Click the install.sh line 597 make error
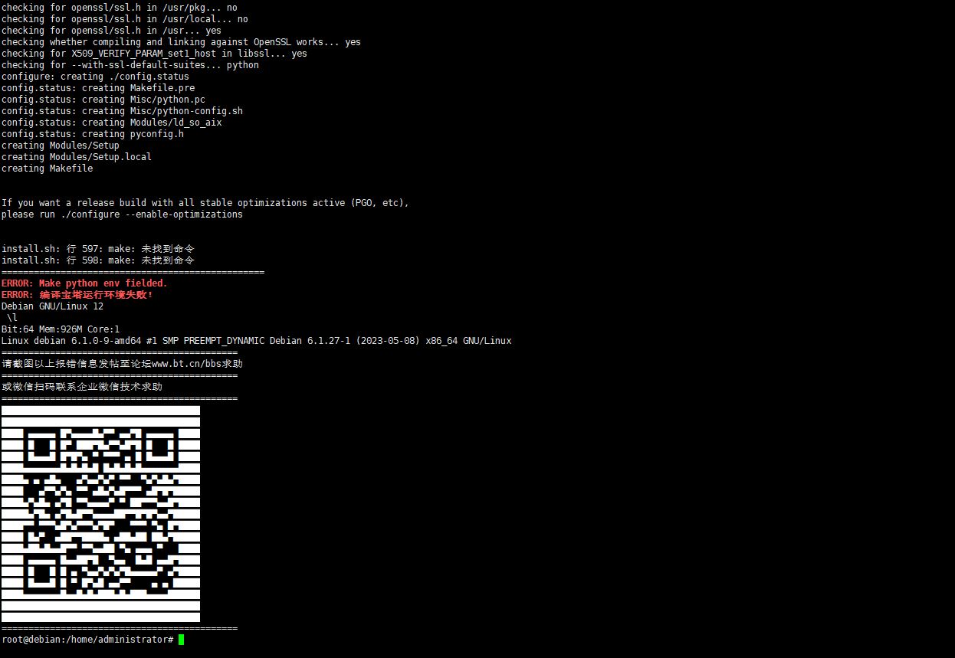This screenshot has height=658, width=955. pos(98,249)
